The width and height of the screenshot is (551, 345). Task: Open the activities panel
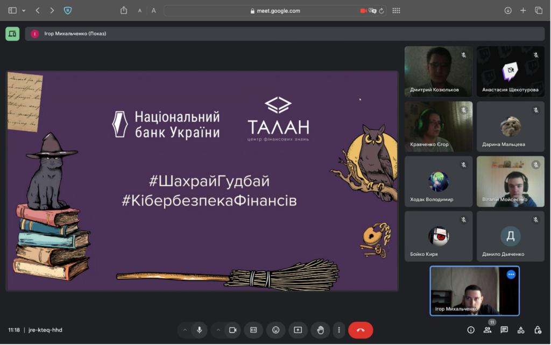521,330
